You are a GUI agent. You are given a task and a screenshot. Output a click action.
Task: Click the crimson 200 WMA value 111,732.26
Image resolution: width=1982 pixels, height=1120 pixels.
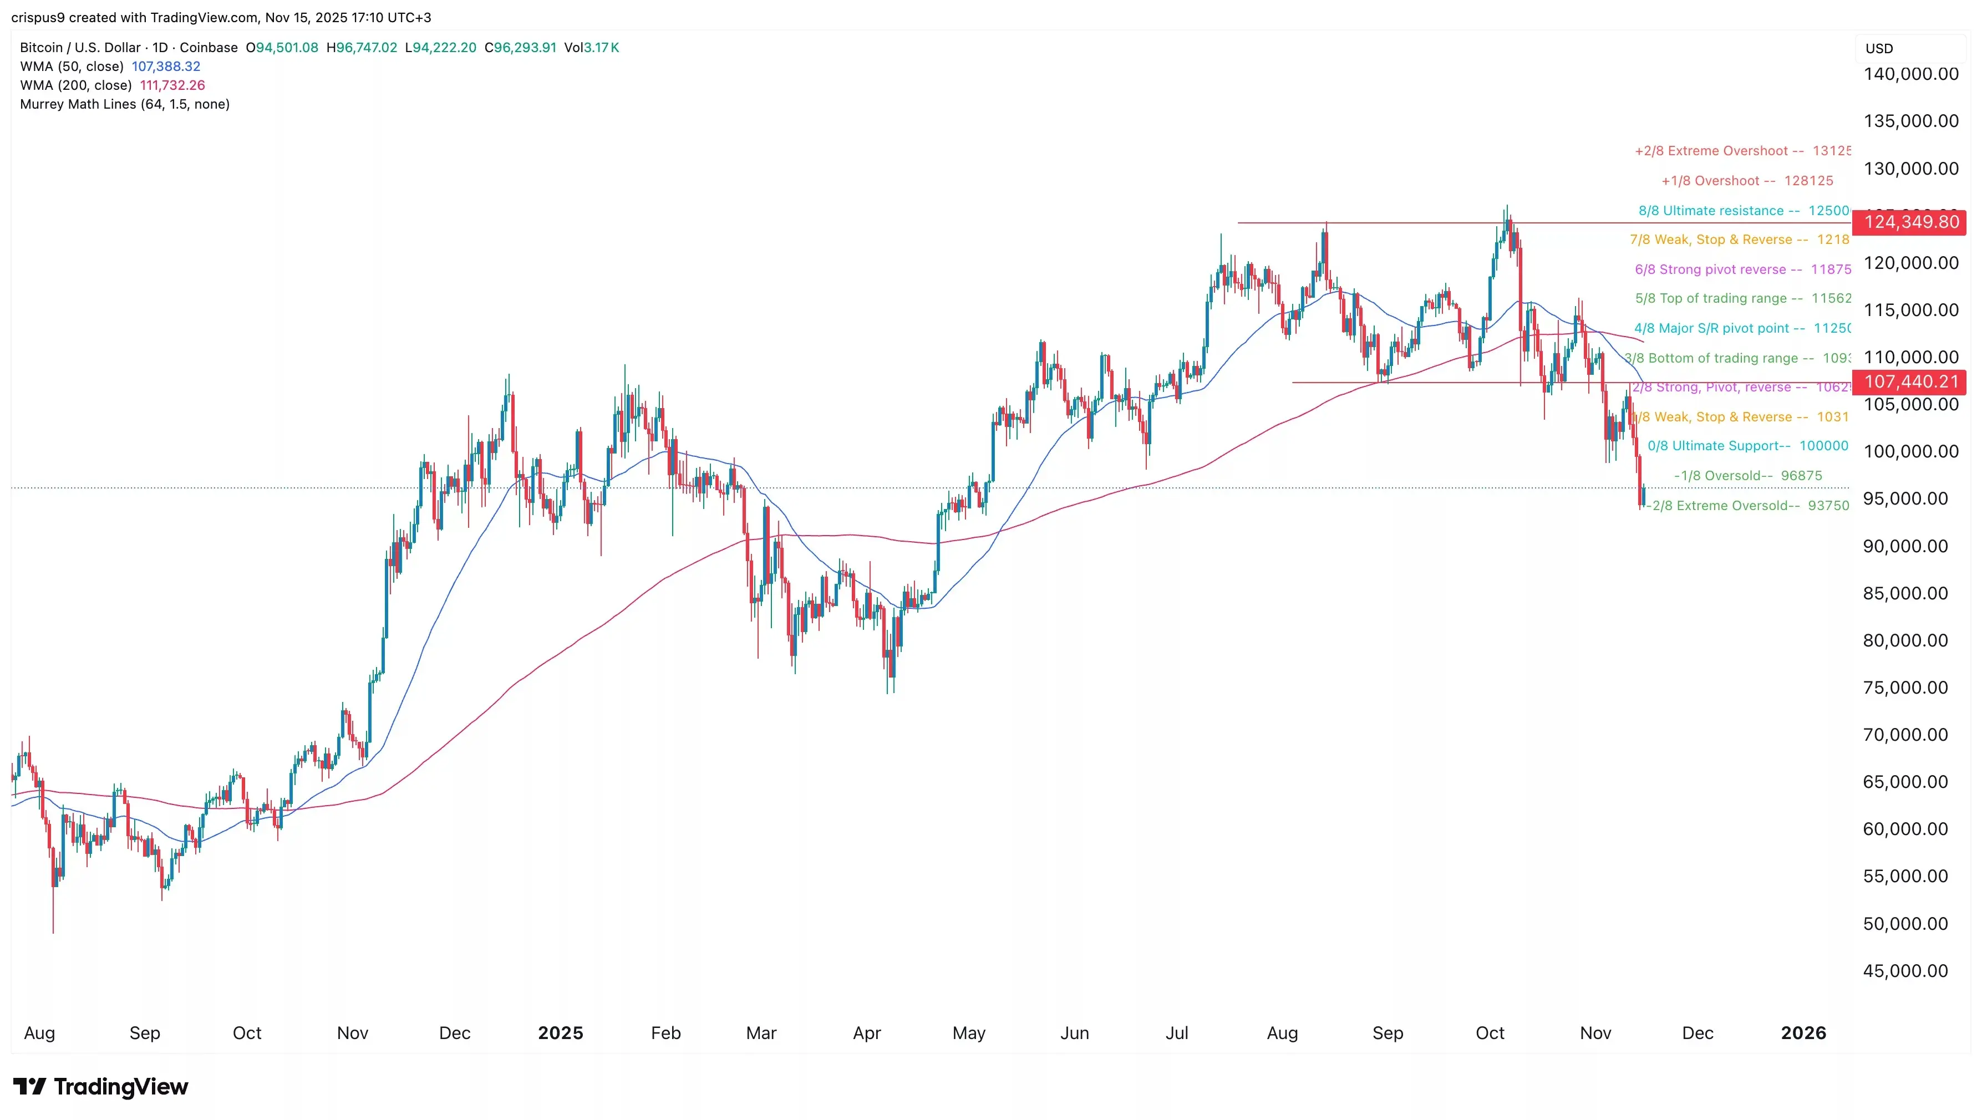(x=172, y=85)
